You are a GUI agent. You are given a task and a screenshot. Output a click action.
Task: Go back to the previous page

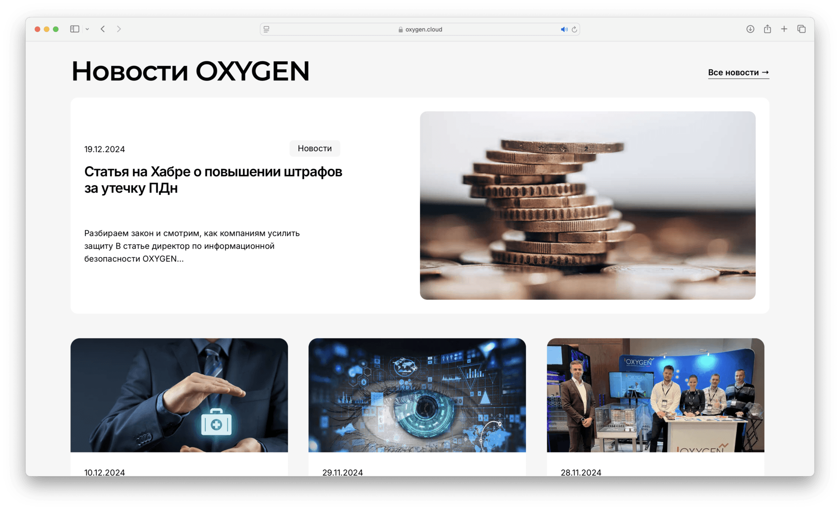103,29
